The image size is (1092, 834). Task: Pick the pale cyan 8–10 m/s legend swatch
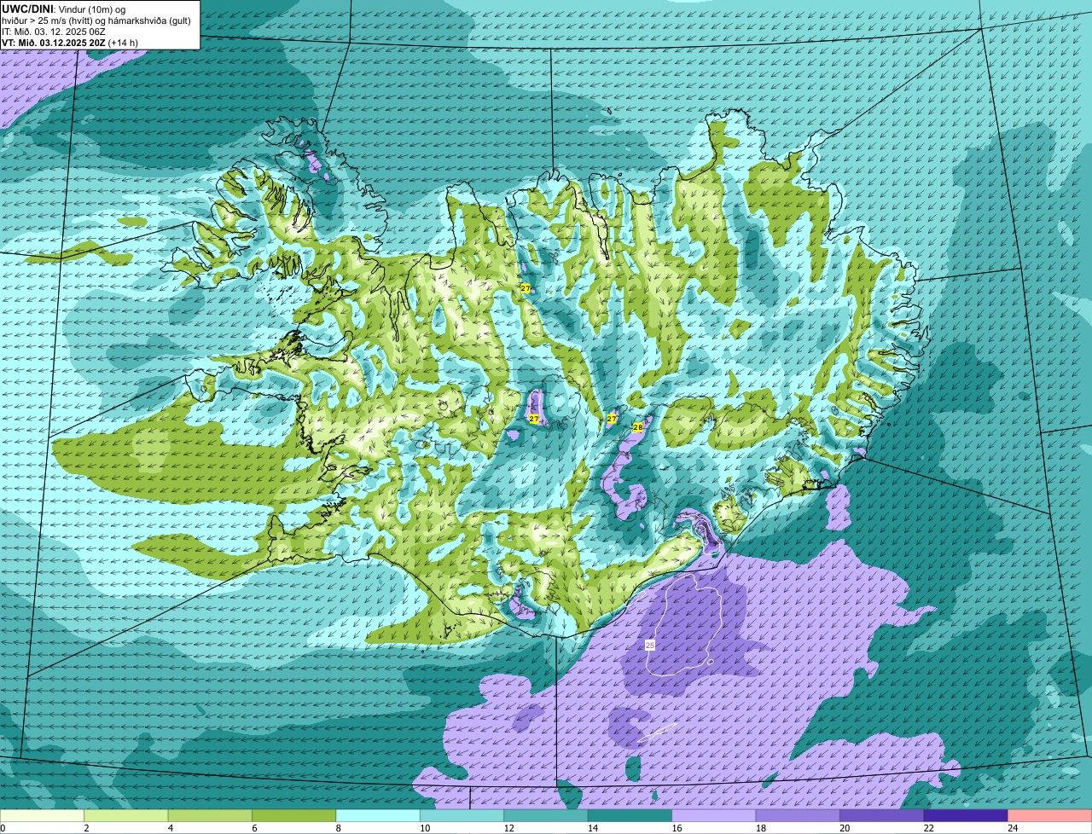[378, 816]
